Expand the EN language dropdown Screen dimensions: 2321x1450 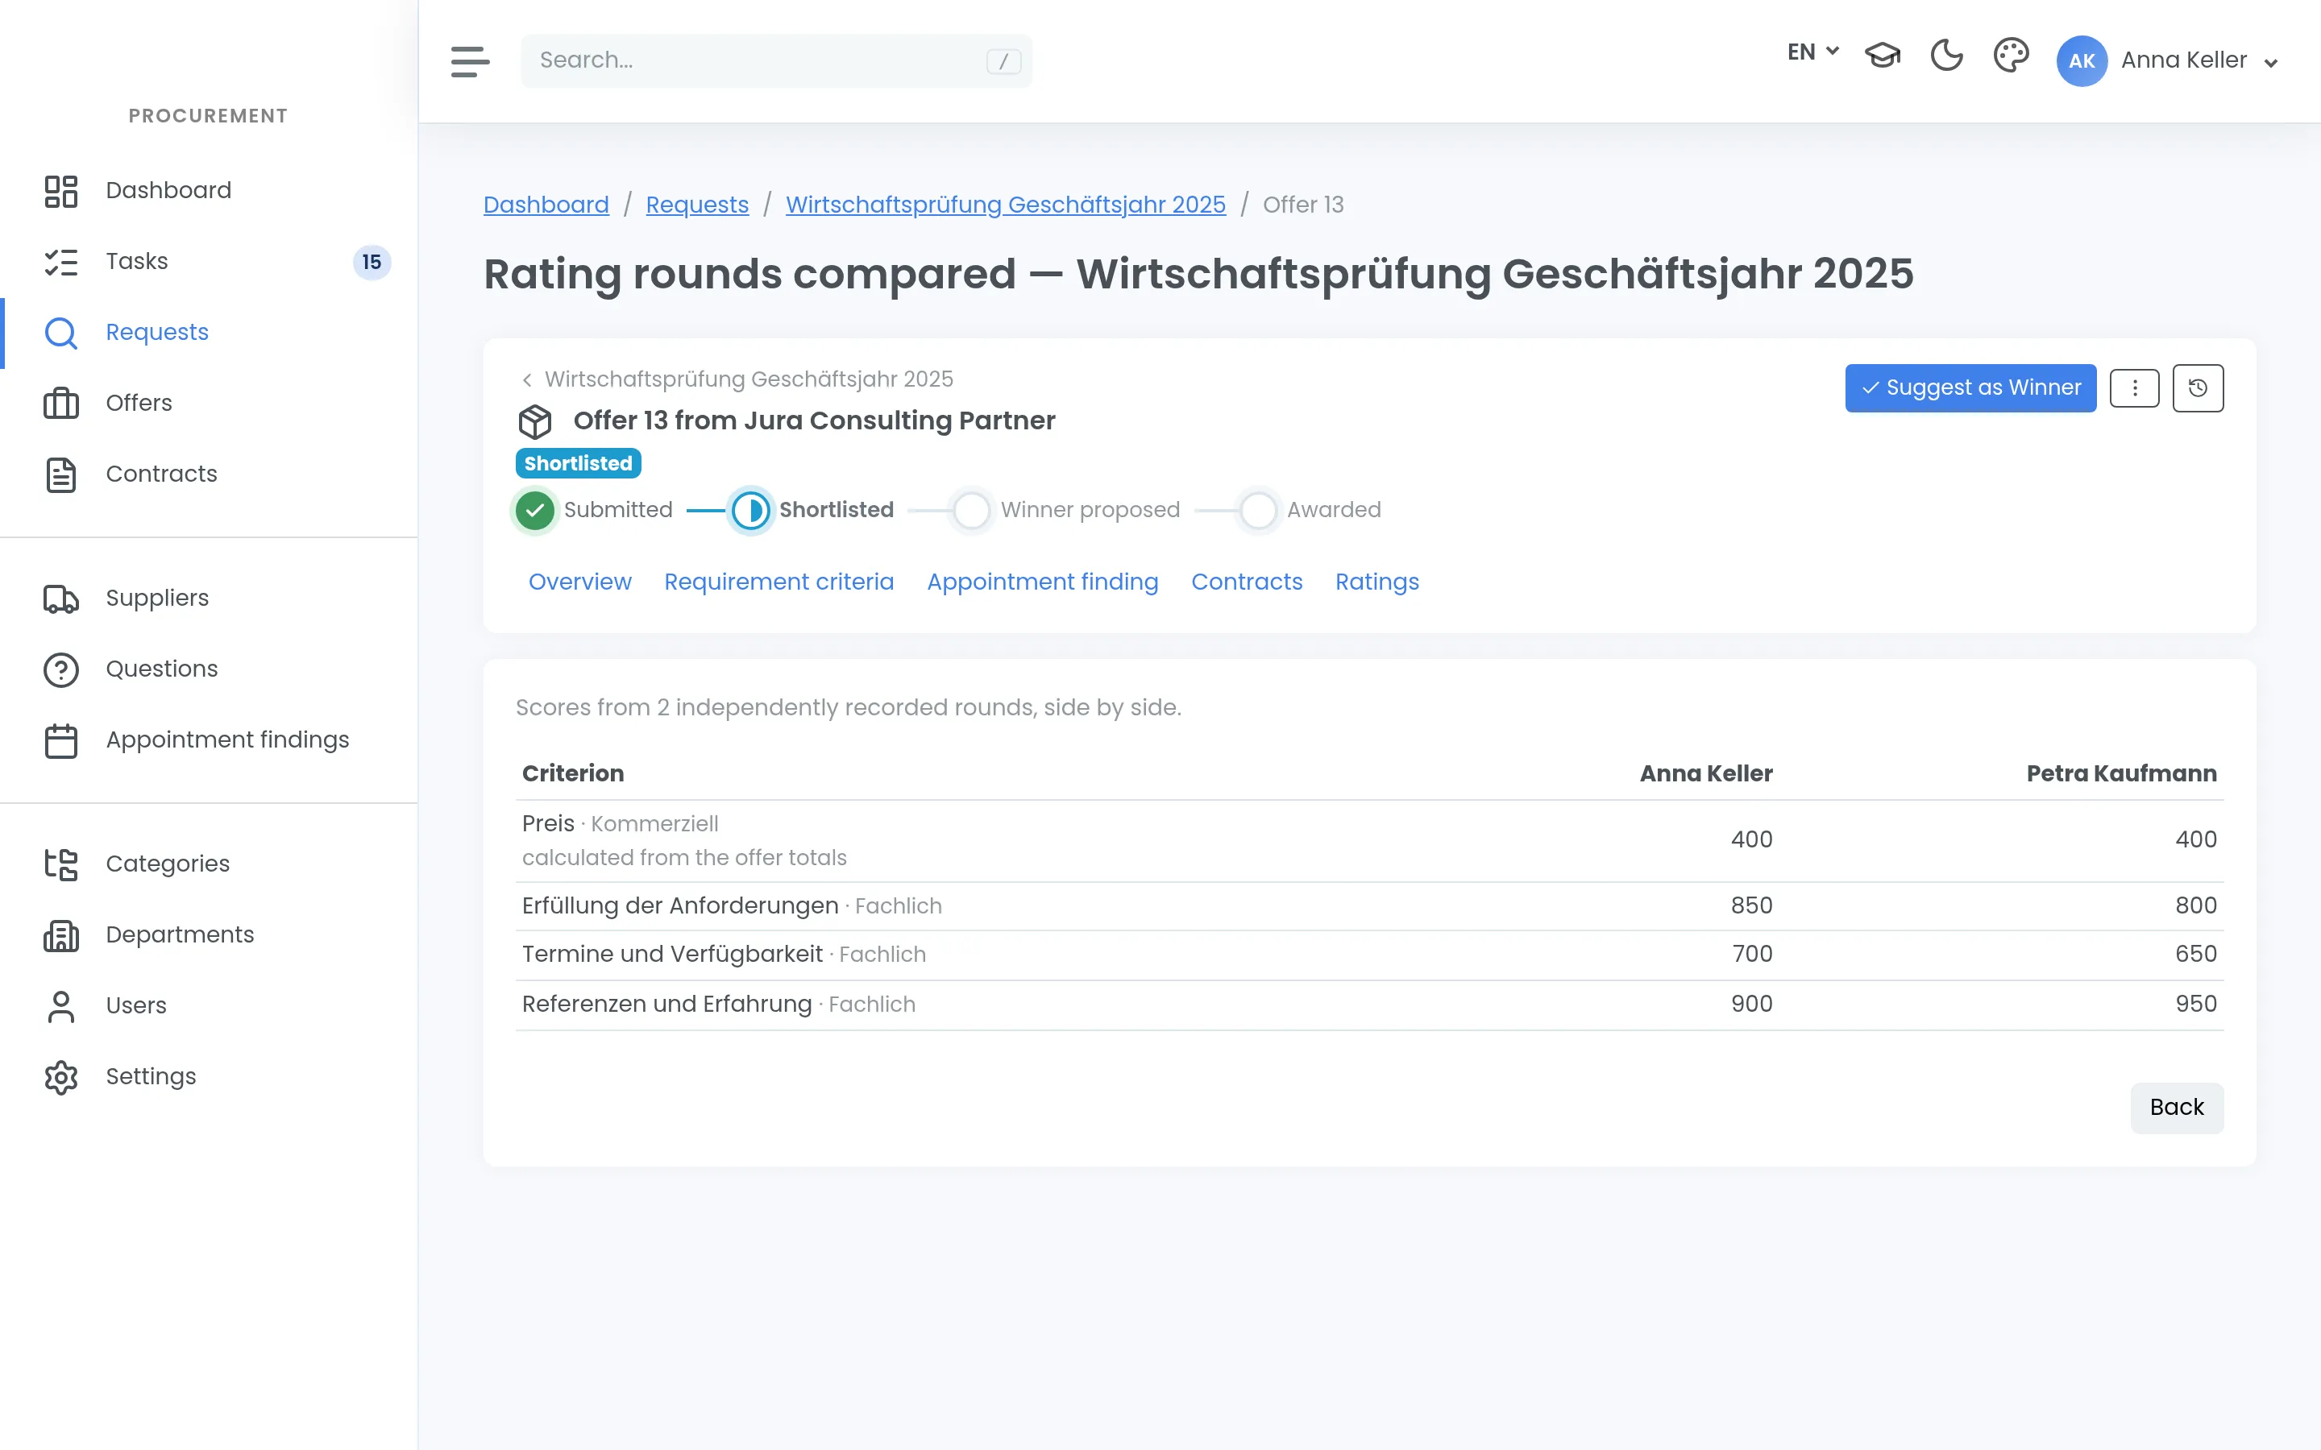tap(1812, 52)
